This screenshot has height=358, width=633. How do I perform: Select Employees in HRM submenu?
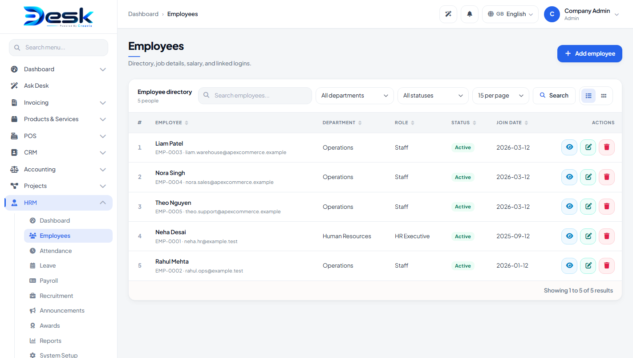click(68, 236)
